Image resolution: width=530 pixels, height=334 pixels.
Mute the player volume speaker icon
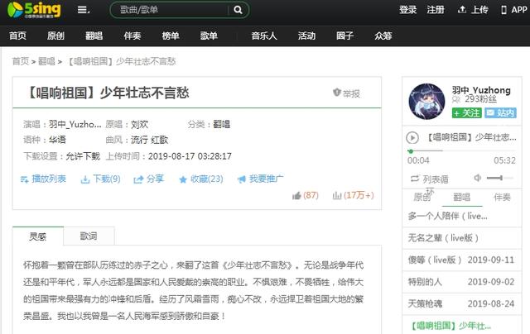click(479, 178)
